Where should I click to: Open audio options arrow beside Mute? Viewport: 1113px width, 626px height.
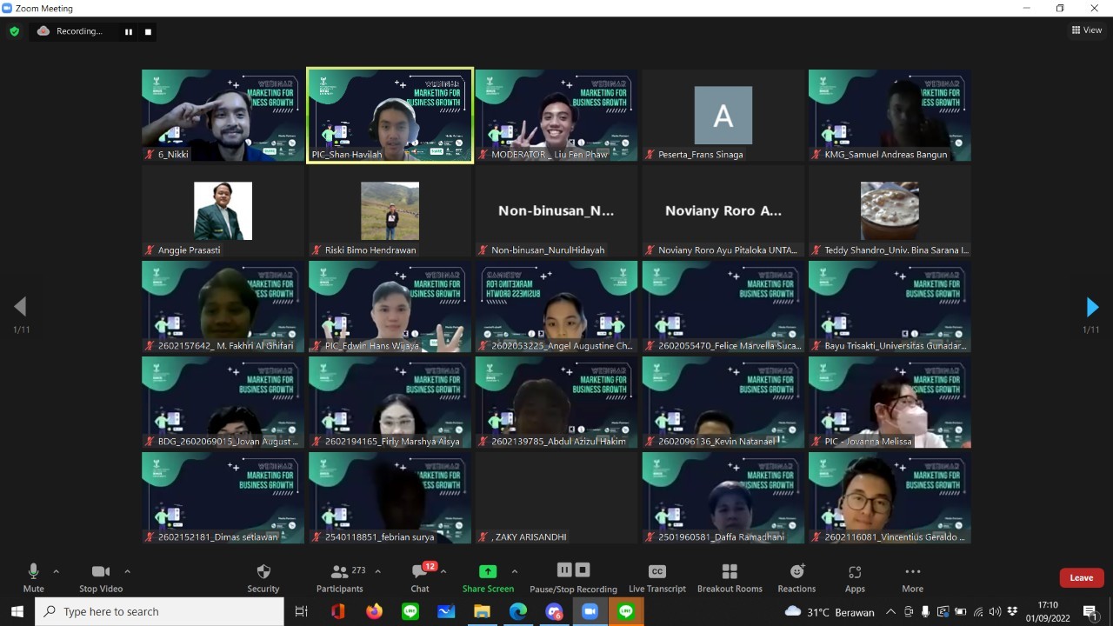click(x=57, y=571)
